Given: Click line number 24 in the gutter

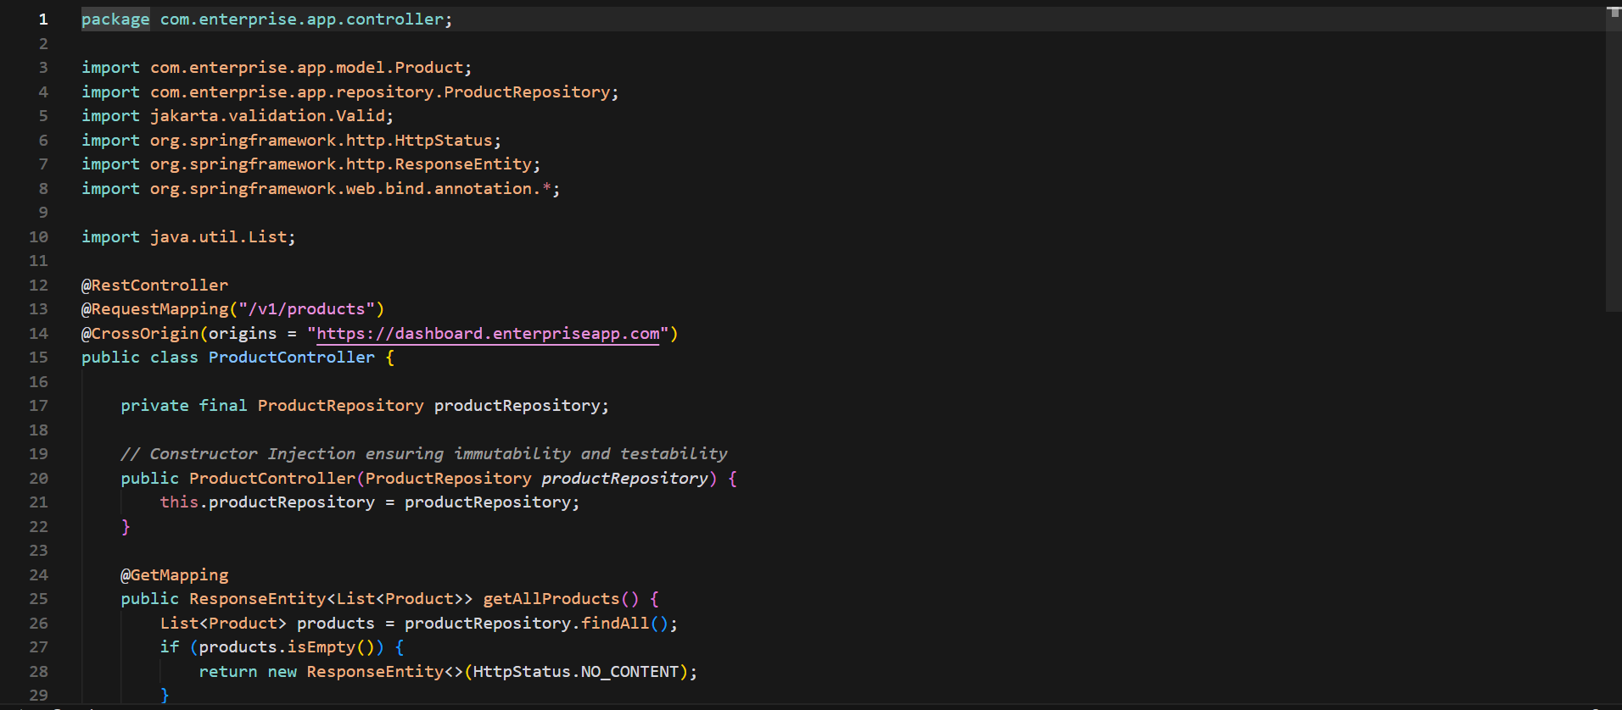Looking at the screenshot, I should pos(39,575).
